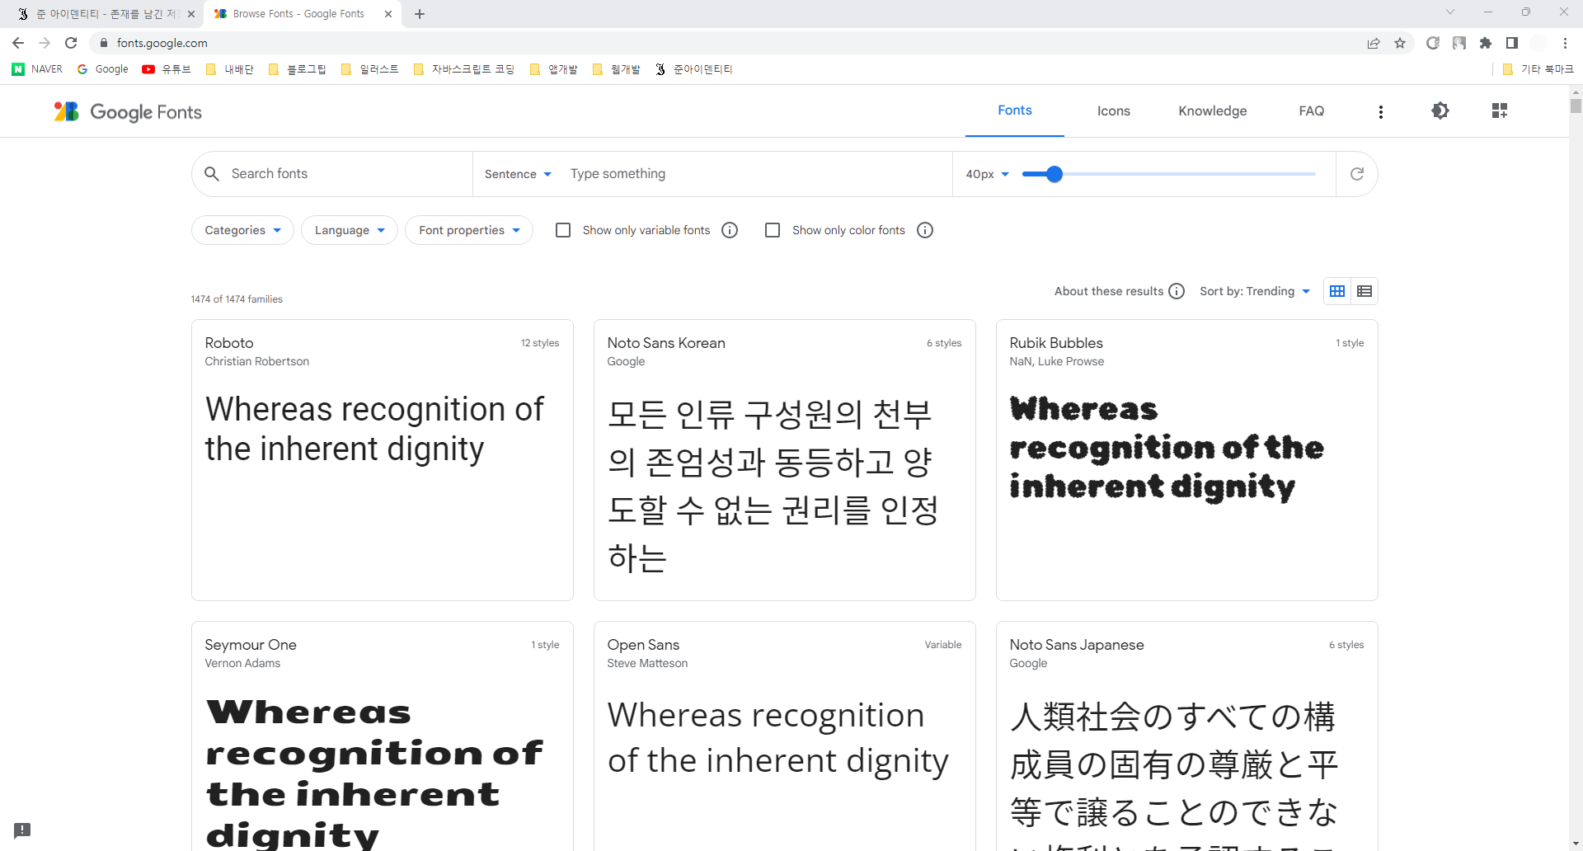Open Chrome three-dot menu

[x=1565, y=43]
